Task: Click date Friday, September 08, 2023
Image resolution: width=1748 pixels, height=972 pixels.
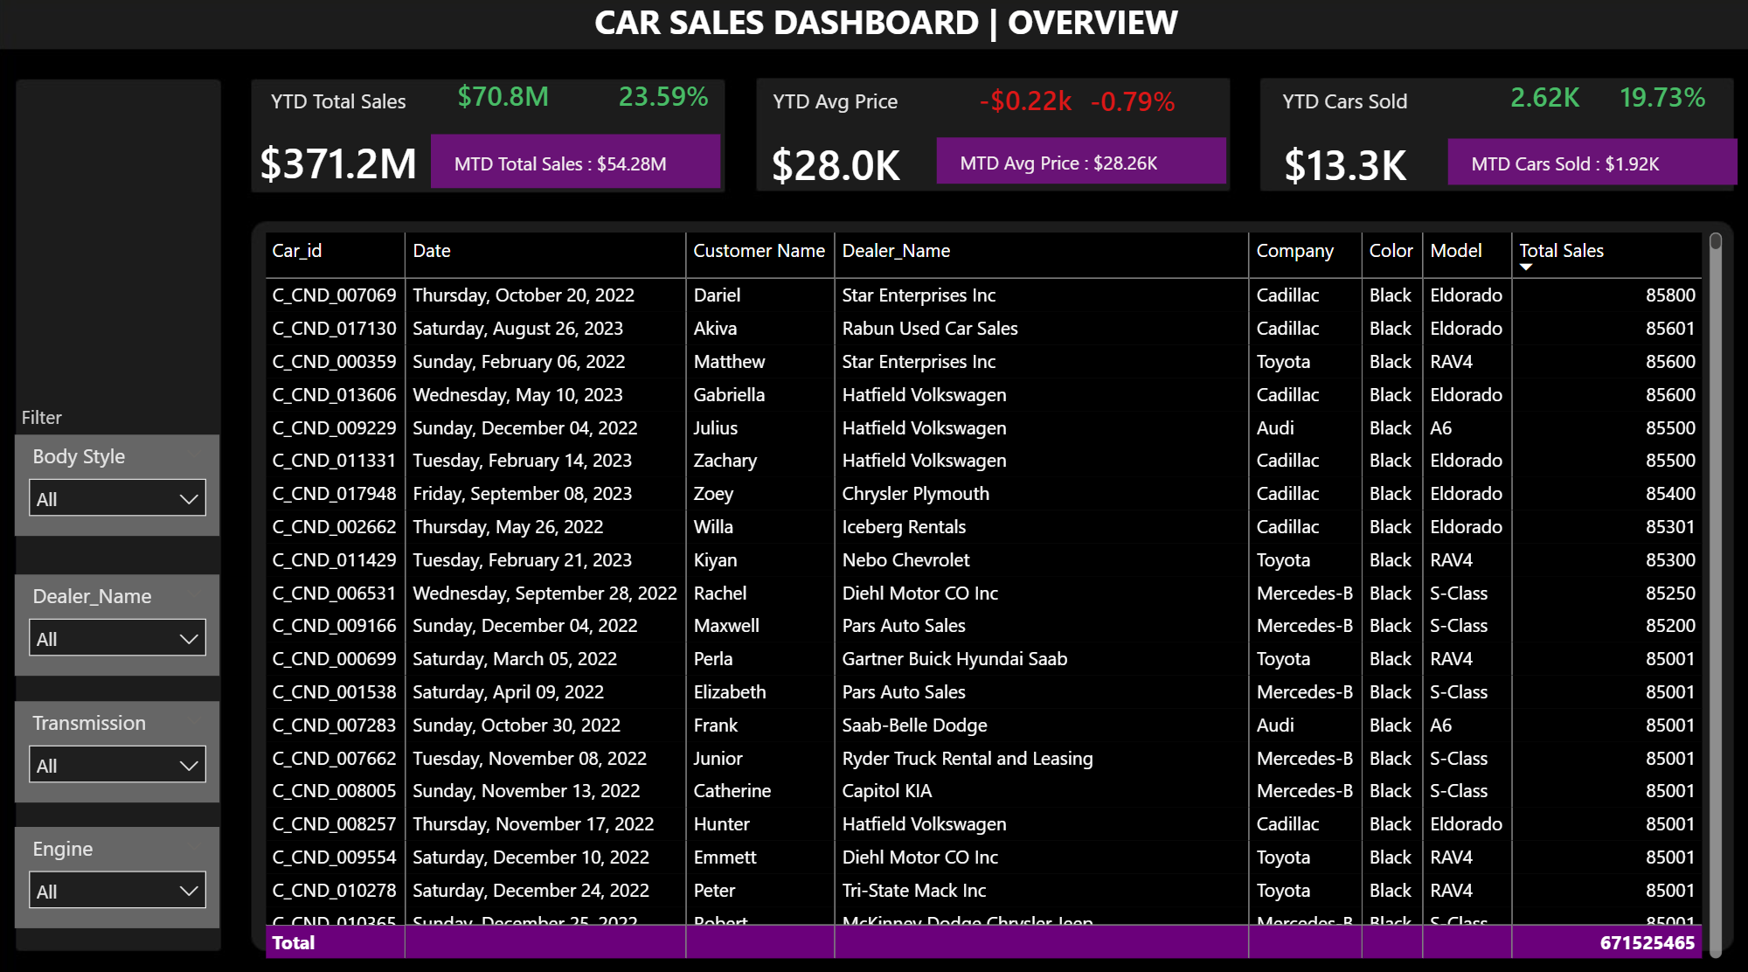Action: click(522, 494)
